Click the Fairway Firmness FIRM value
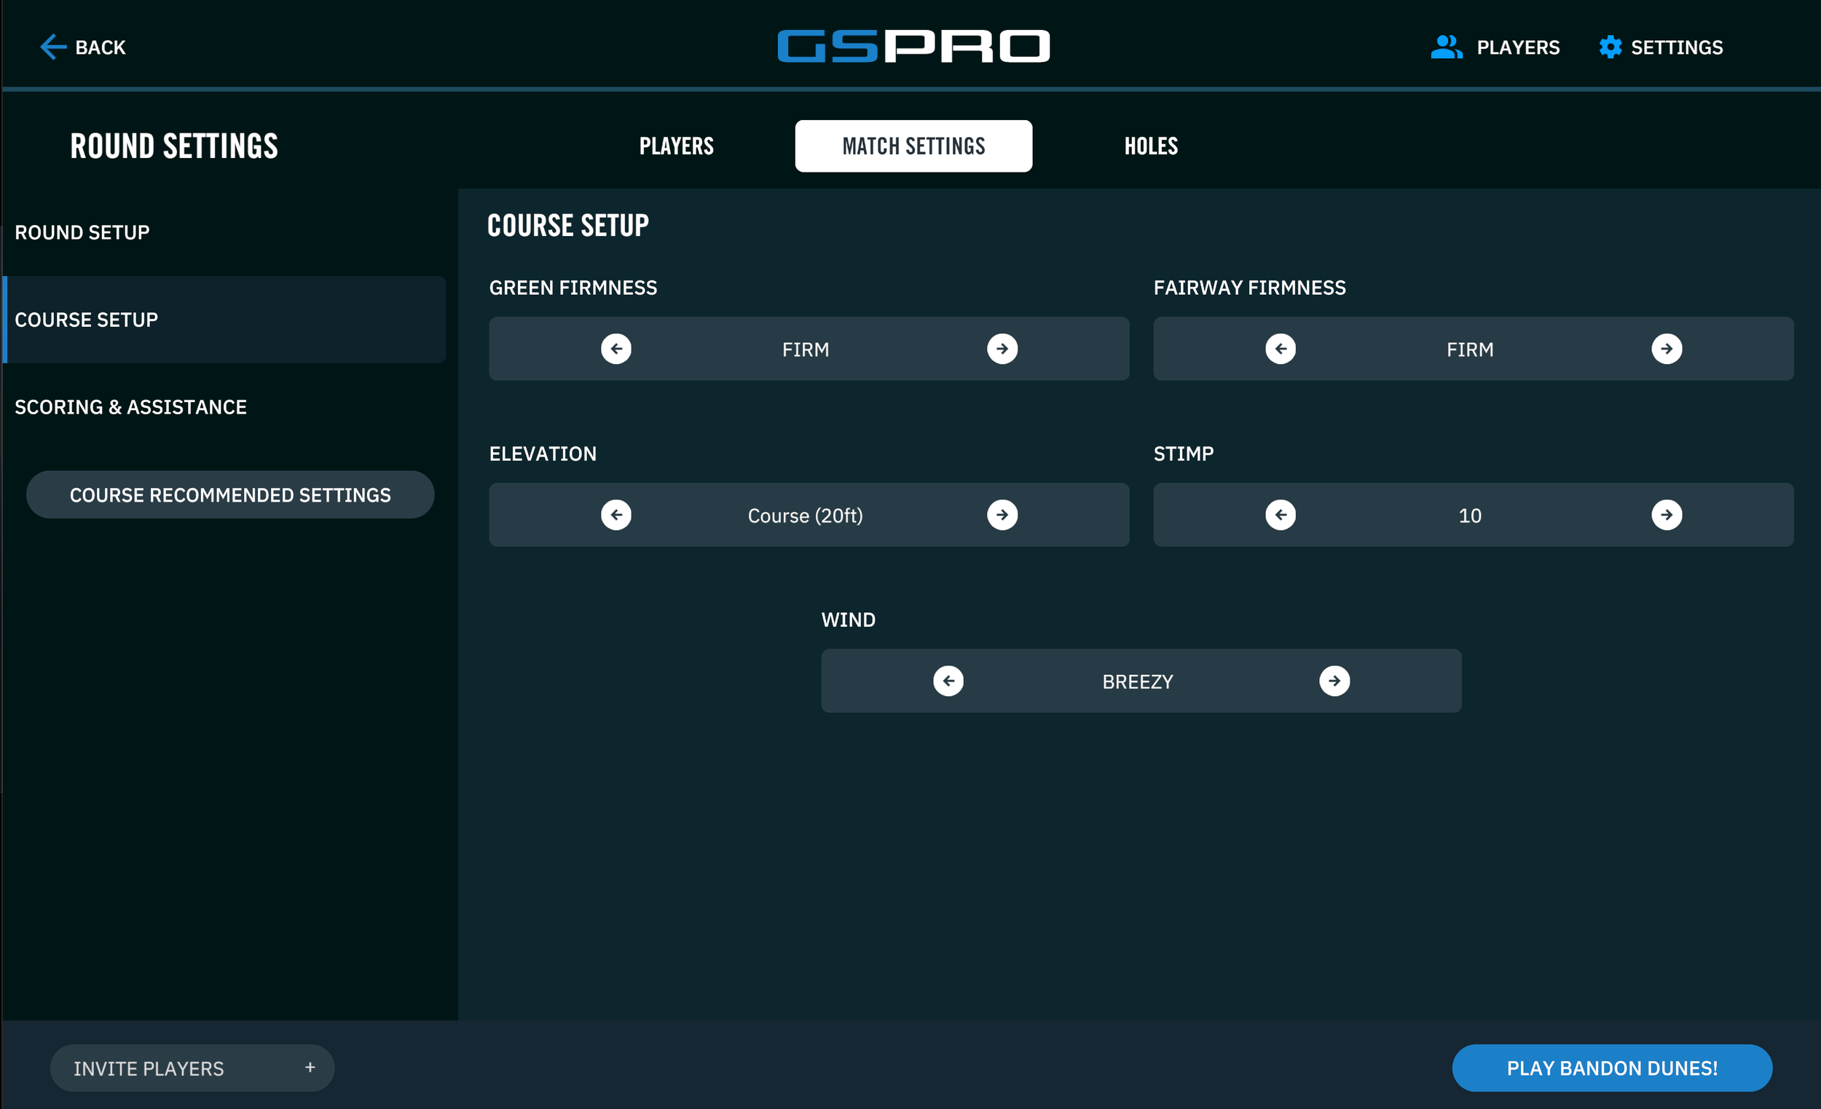Image resolution: width=1821 pixels, height=1109 pixels. pos(1470,350)
